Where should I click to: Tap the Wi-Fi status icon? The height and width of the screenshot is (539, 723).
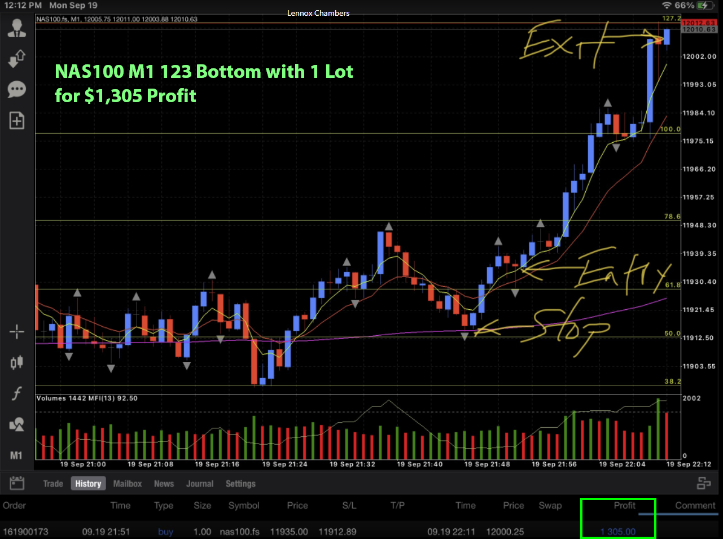667,5
